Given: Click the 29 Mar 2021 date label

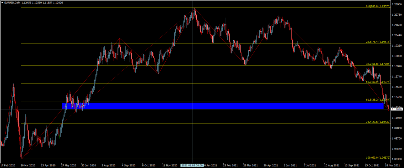Looking at the screenshot, I should (x=250, y=165).
